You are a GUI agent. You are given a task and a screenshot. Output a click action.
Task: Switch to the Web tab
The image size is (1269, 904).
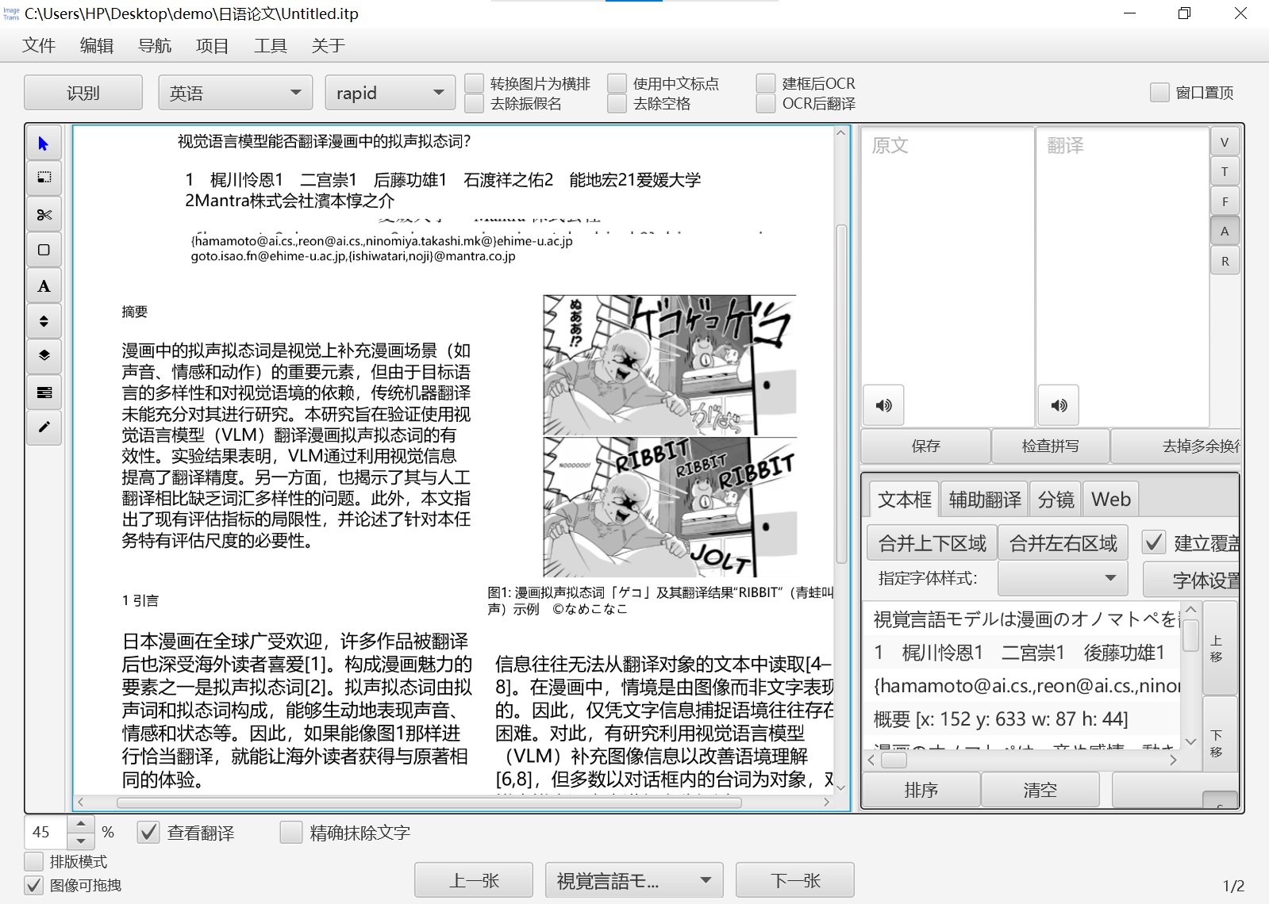point(1110,500)
